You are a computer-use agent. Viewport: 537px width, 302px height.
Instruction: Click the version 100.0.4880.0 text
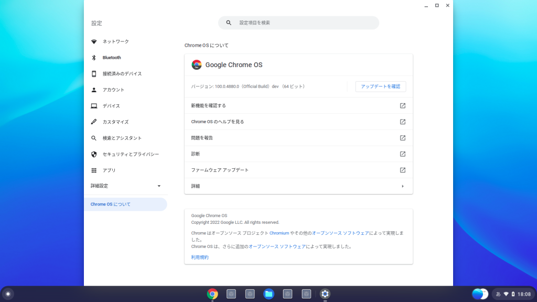(x=248, y=87)
